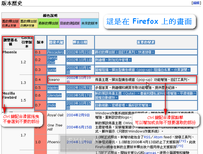Image resolution: width=203 pixels, height=154 pixels.
Task: Follow the canvas link in the bottom row
Action: (x=150, y=152)
